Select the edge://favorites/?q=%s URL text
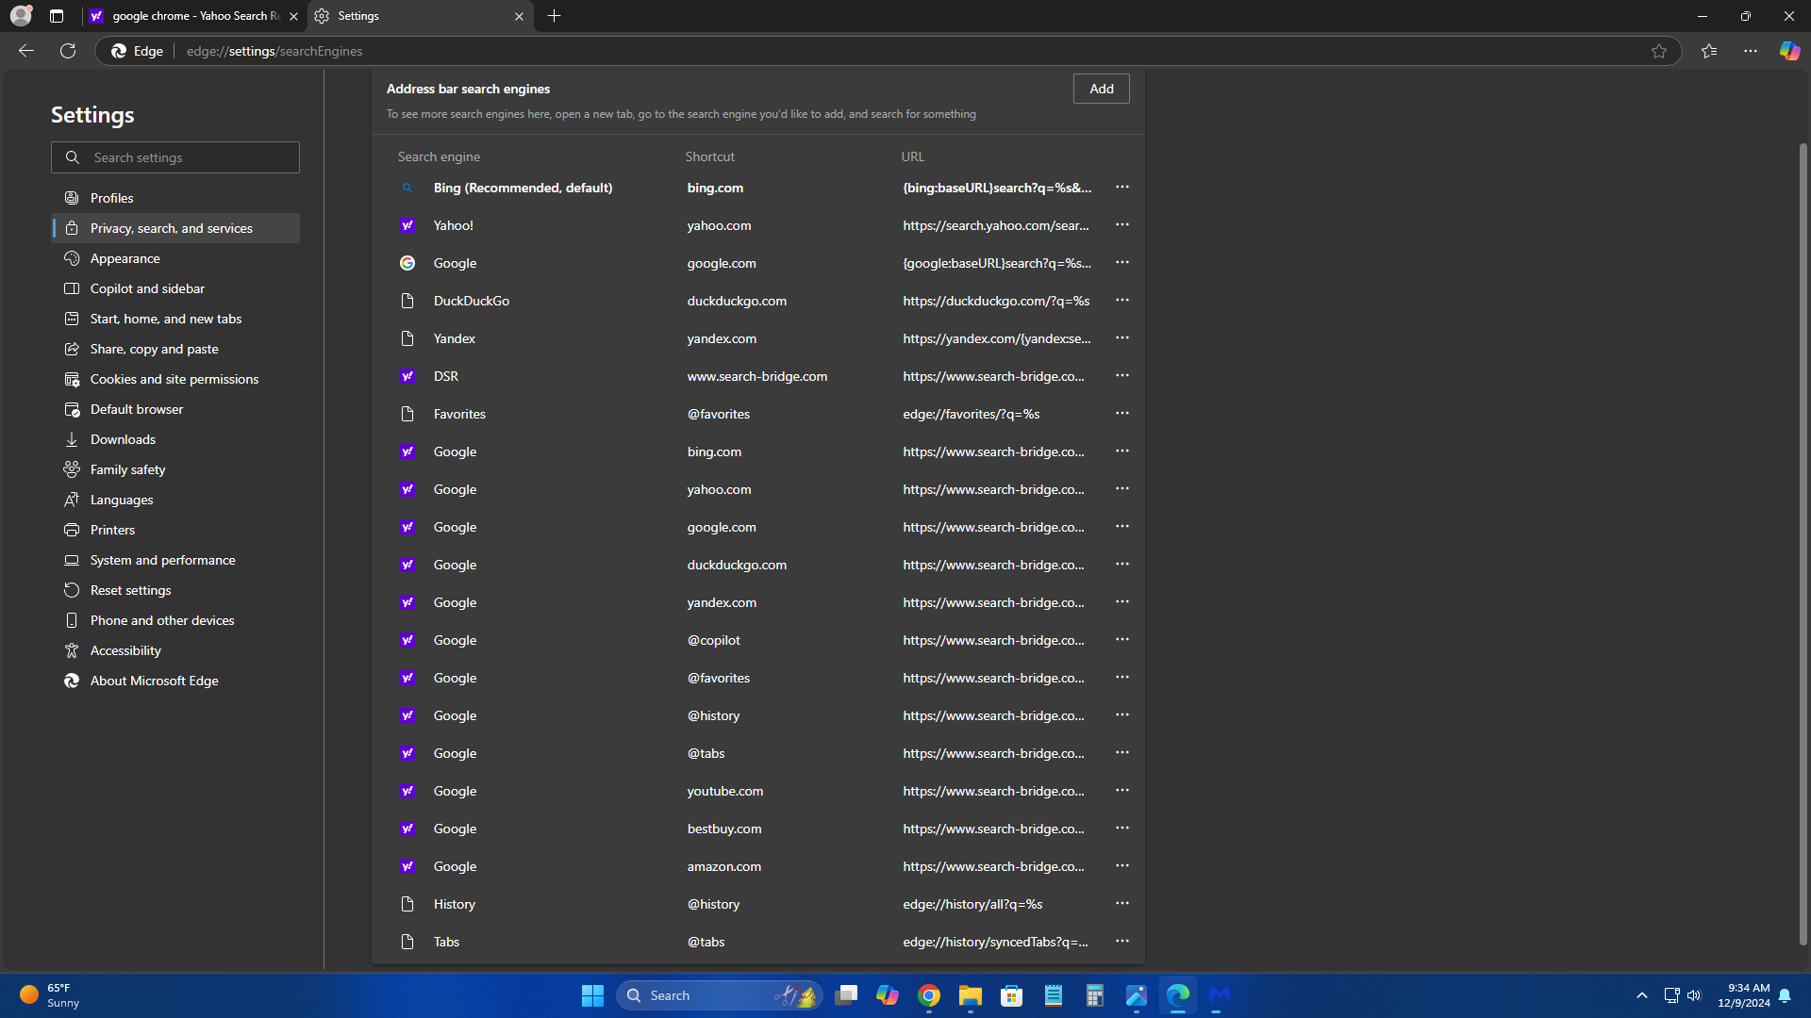The image size is (1811, 1018). pos(972,414)
